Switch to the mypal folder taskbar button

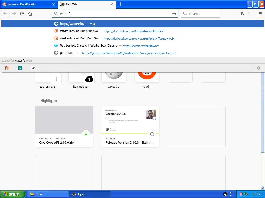point(48,194)
